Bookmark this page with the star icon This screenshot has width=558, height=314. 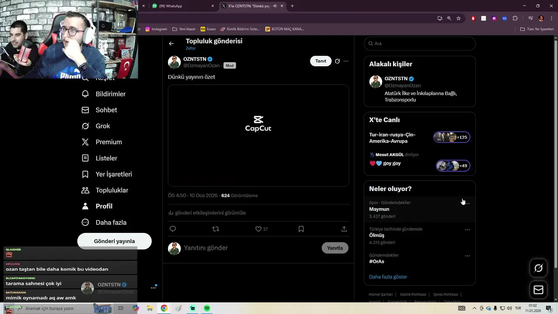tap(459, 18)
